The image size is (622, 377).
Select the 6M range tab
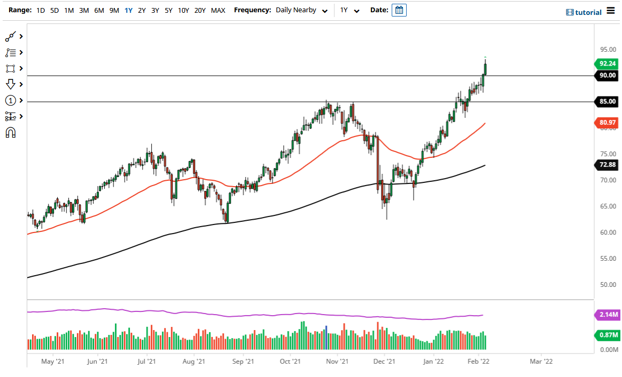point(98,10)
